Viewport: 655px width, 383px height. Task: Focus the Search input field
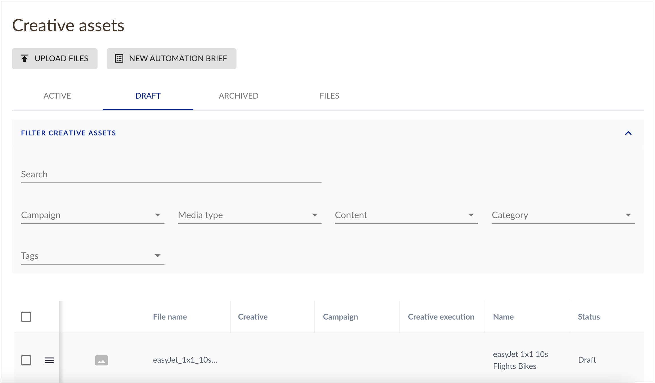point(171,175)
